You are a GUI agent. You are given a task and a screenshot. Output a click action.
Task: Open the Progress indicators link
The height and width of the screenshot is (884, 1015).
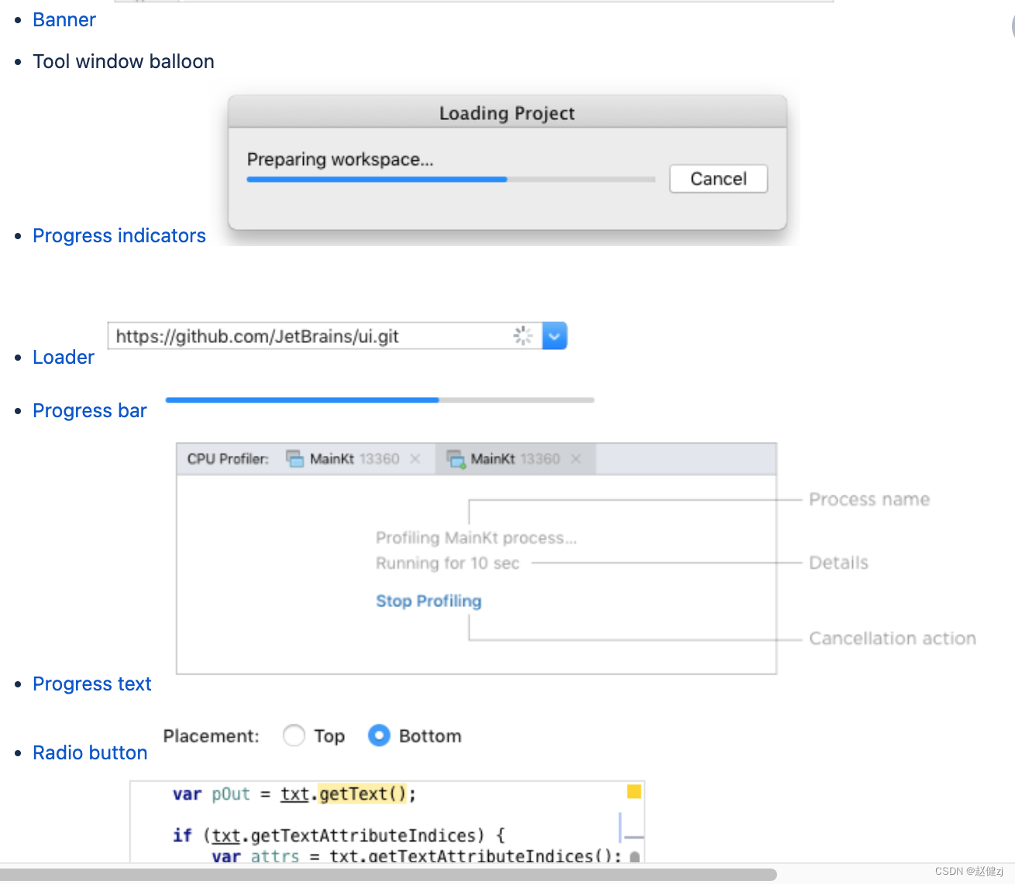[x=119, y=236]
